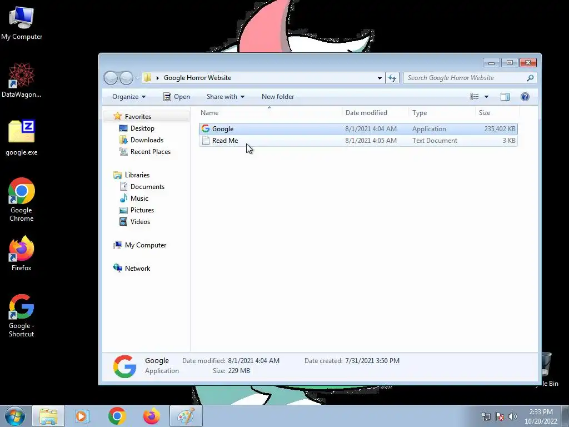The height and width of the screenshot is (427, 569).
Task: Toggle the preview pane button
Action: point(505,97)
